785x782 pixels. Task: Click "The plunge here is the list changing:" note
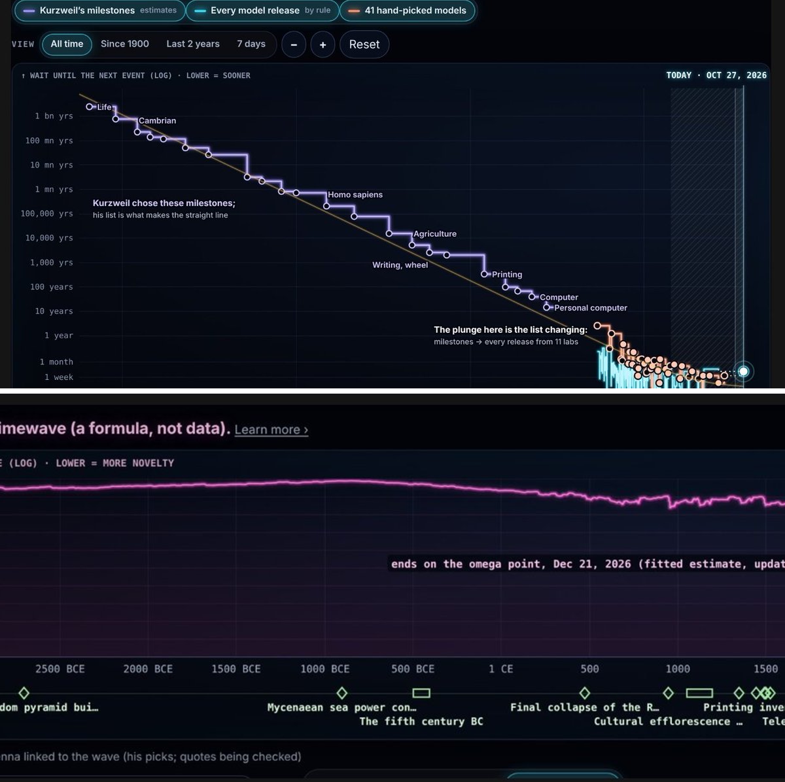pyautogui.click(x=511, y=330)
